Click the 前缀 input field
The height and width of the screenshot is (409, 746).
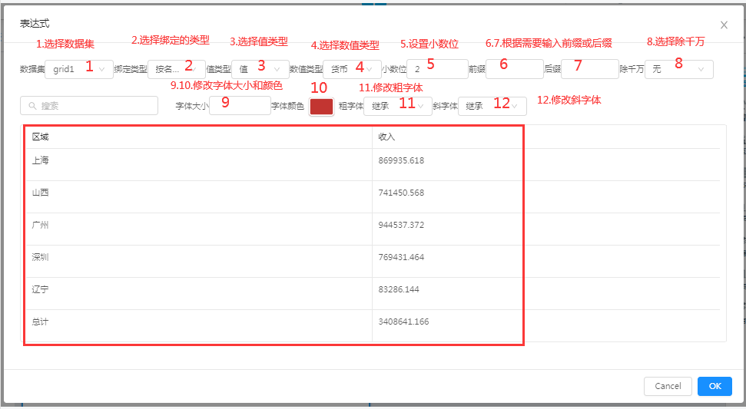pyautogui.click(x=514, y=69)
